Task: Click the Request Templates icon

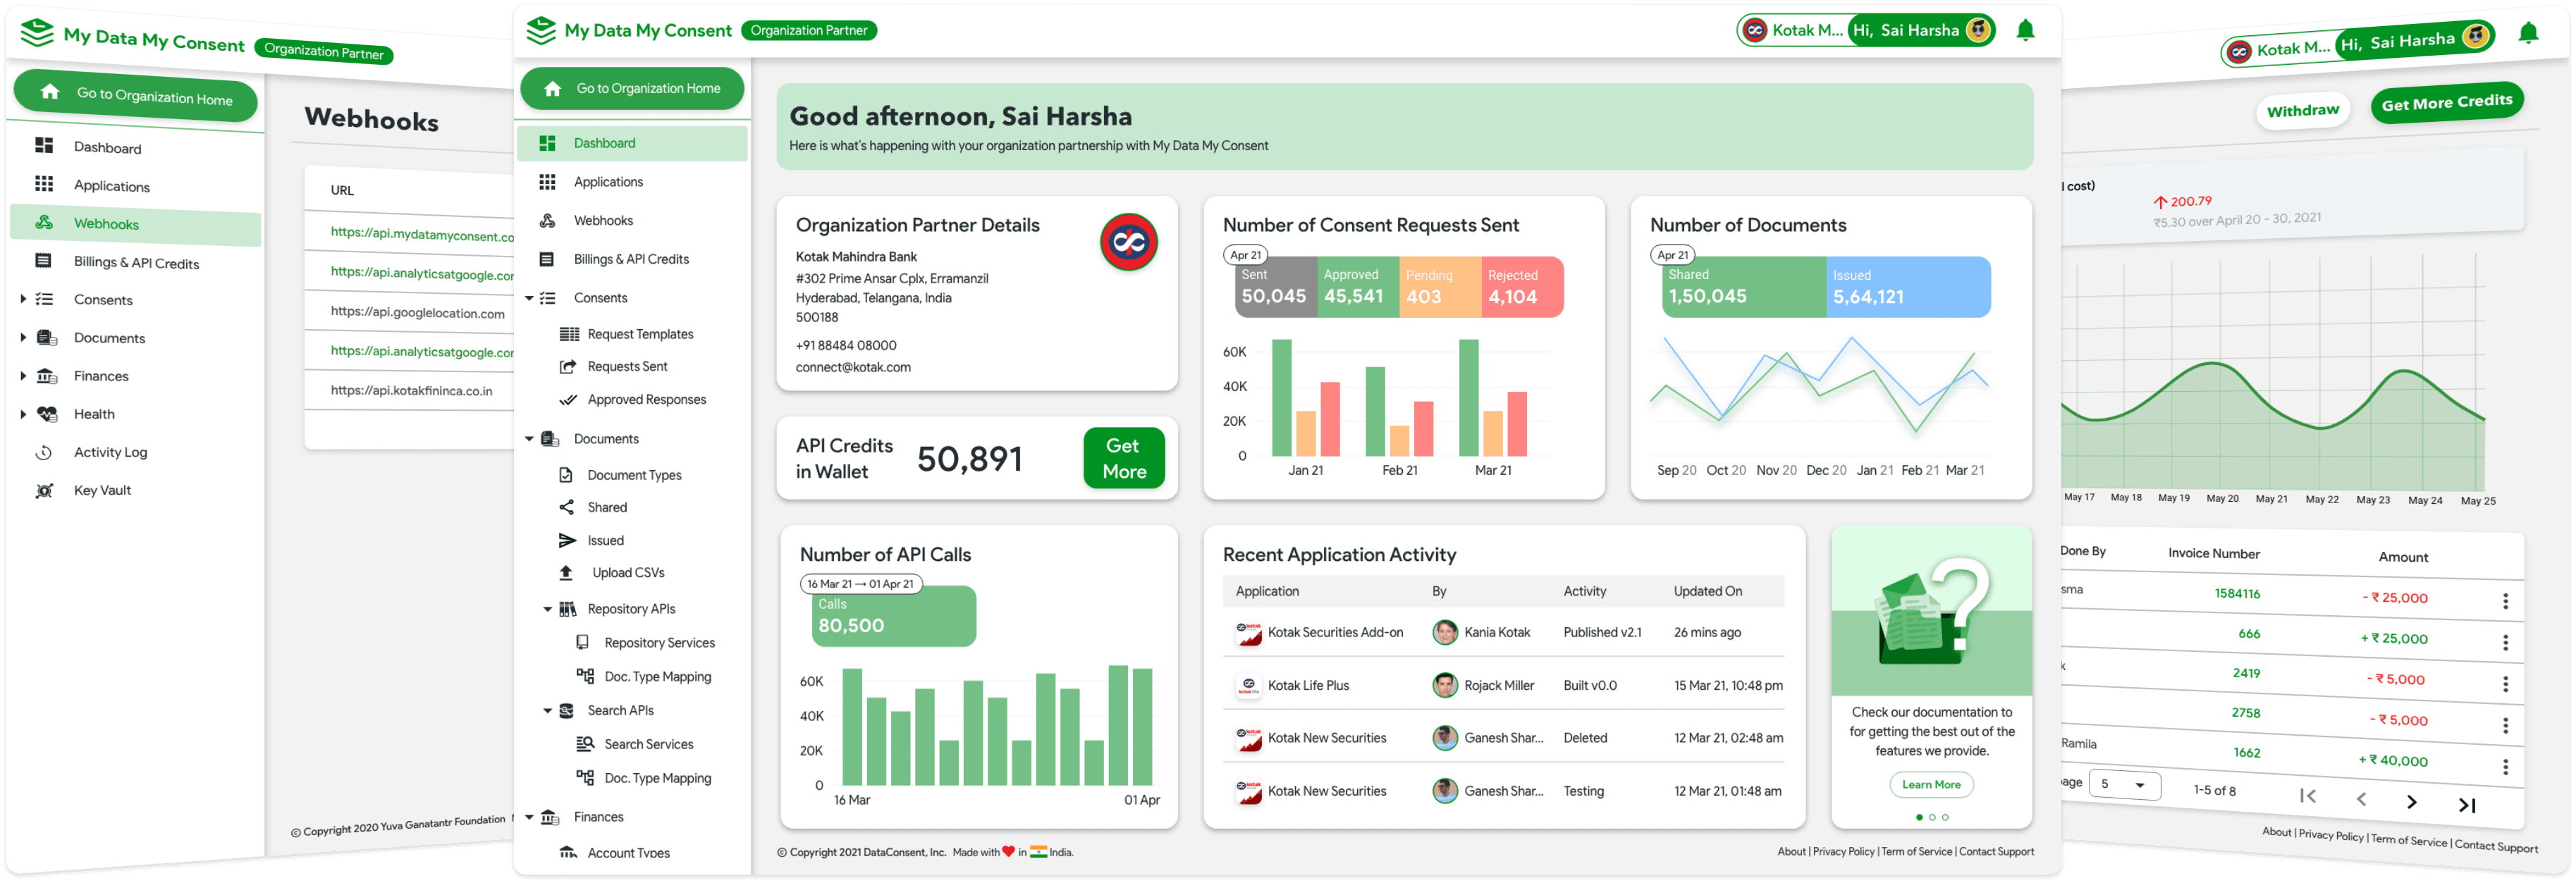Action: click(569, 334)
